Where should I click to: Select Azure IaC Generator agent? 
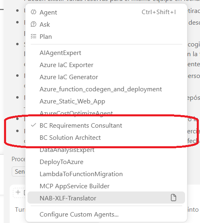point(106,77)
